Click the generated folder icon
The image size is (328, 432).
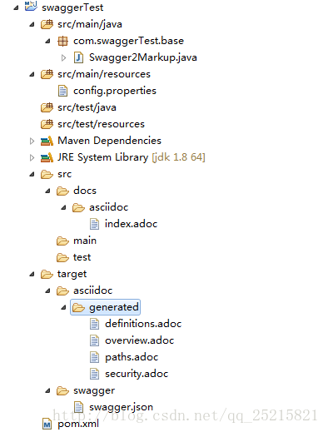point(78,308)
